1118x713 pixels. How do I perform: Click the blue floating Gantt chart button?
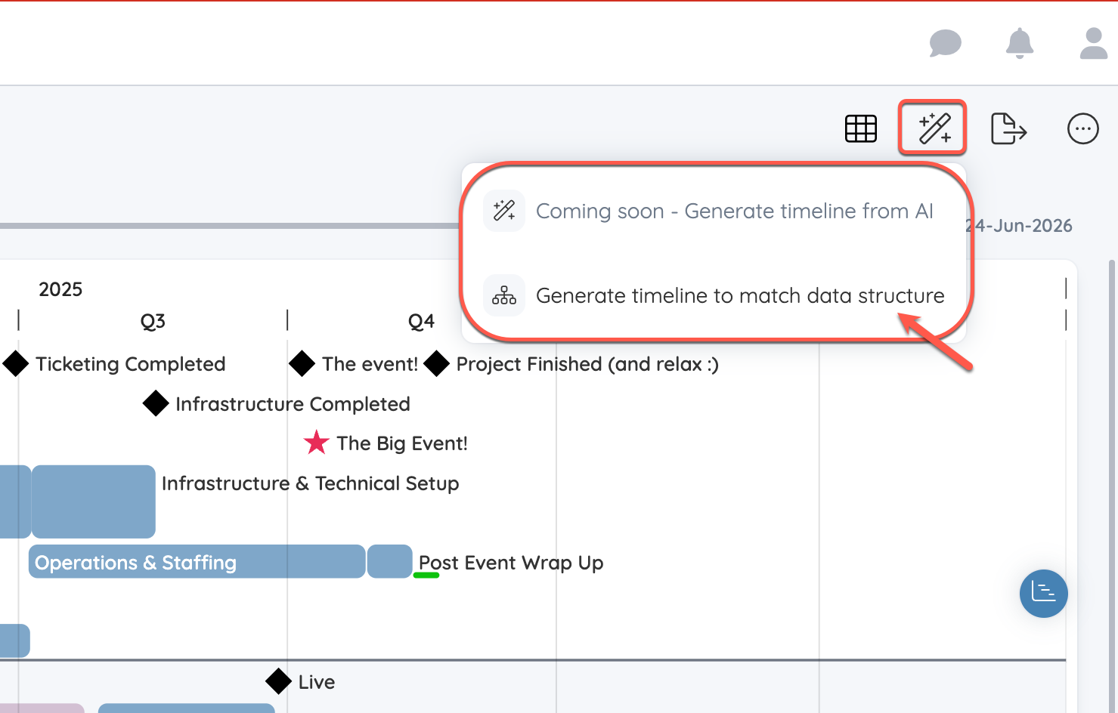[x=1043, y=594]
